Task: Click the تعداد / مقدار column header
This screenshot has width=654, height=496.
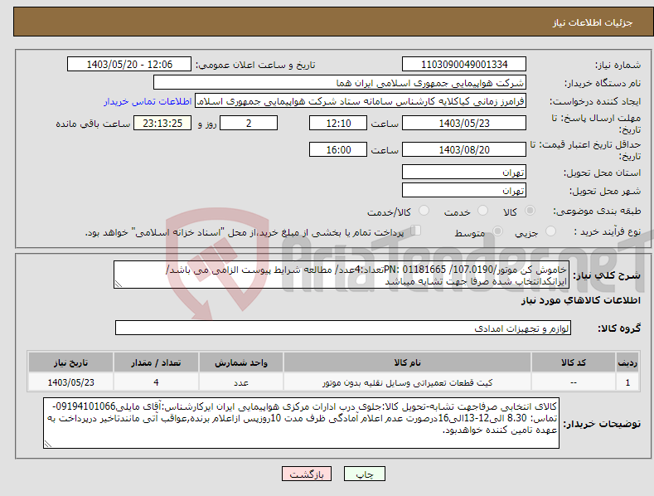Action: coord(156,362)
